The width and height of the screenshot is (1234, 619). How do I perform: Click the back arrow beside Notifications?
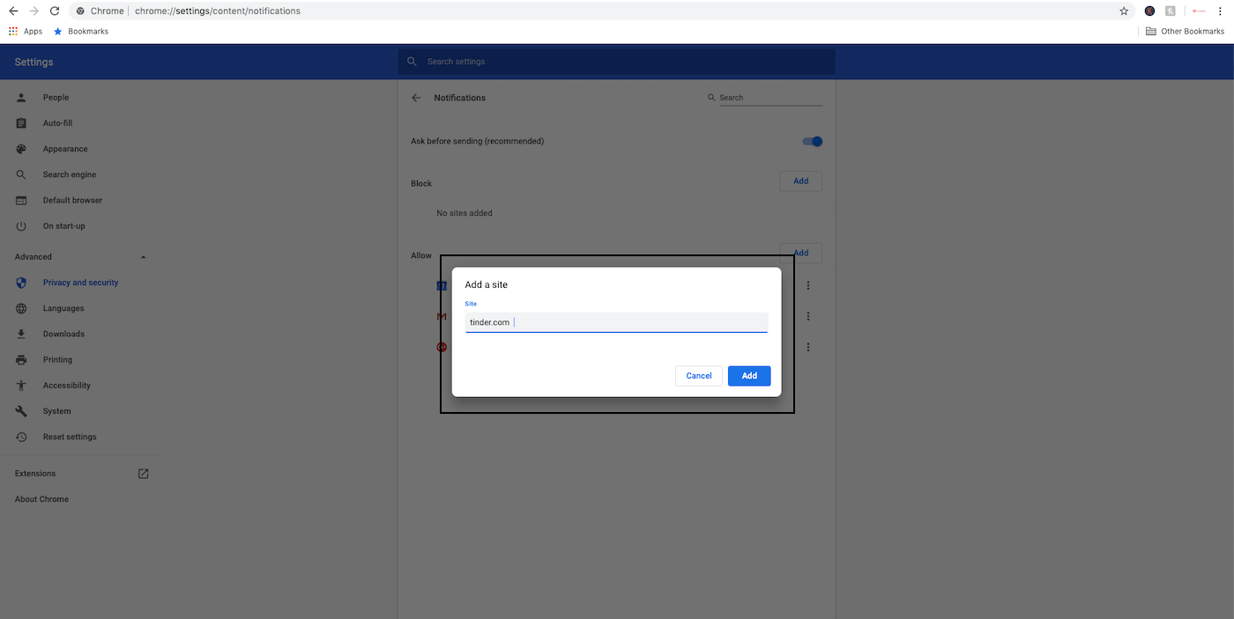(x=416, y=98)
